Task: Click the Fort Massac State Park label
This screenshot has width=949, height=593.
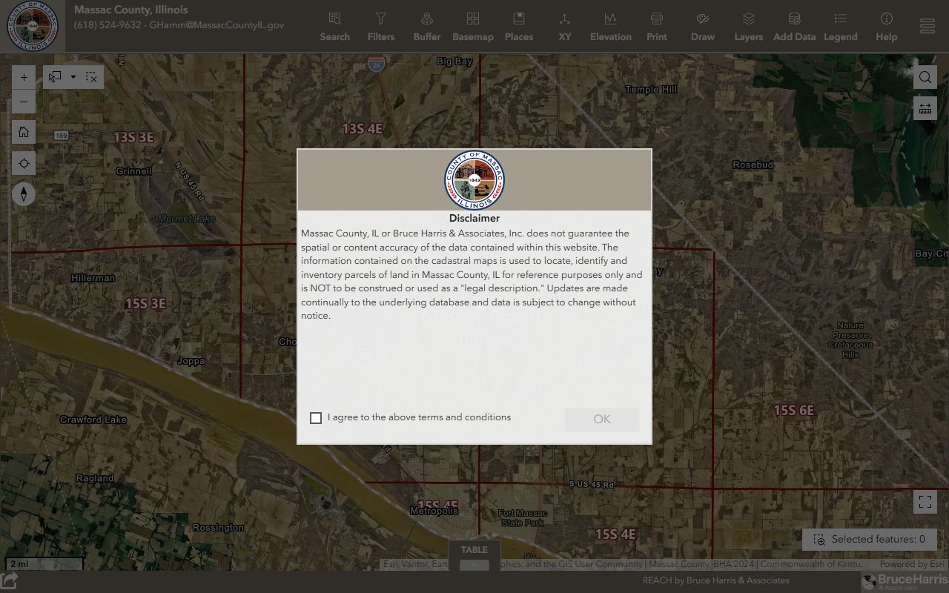Action: 523,518
